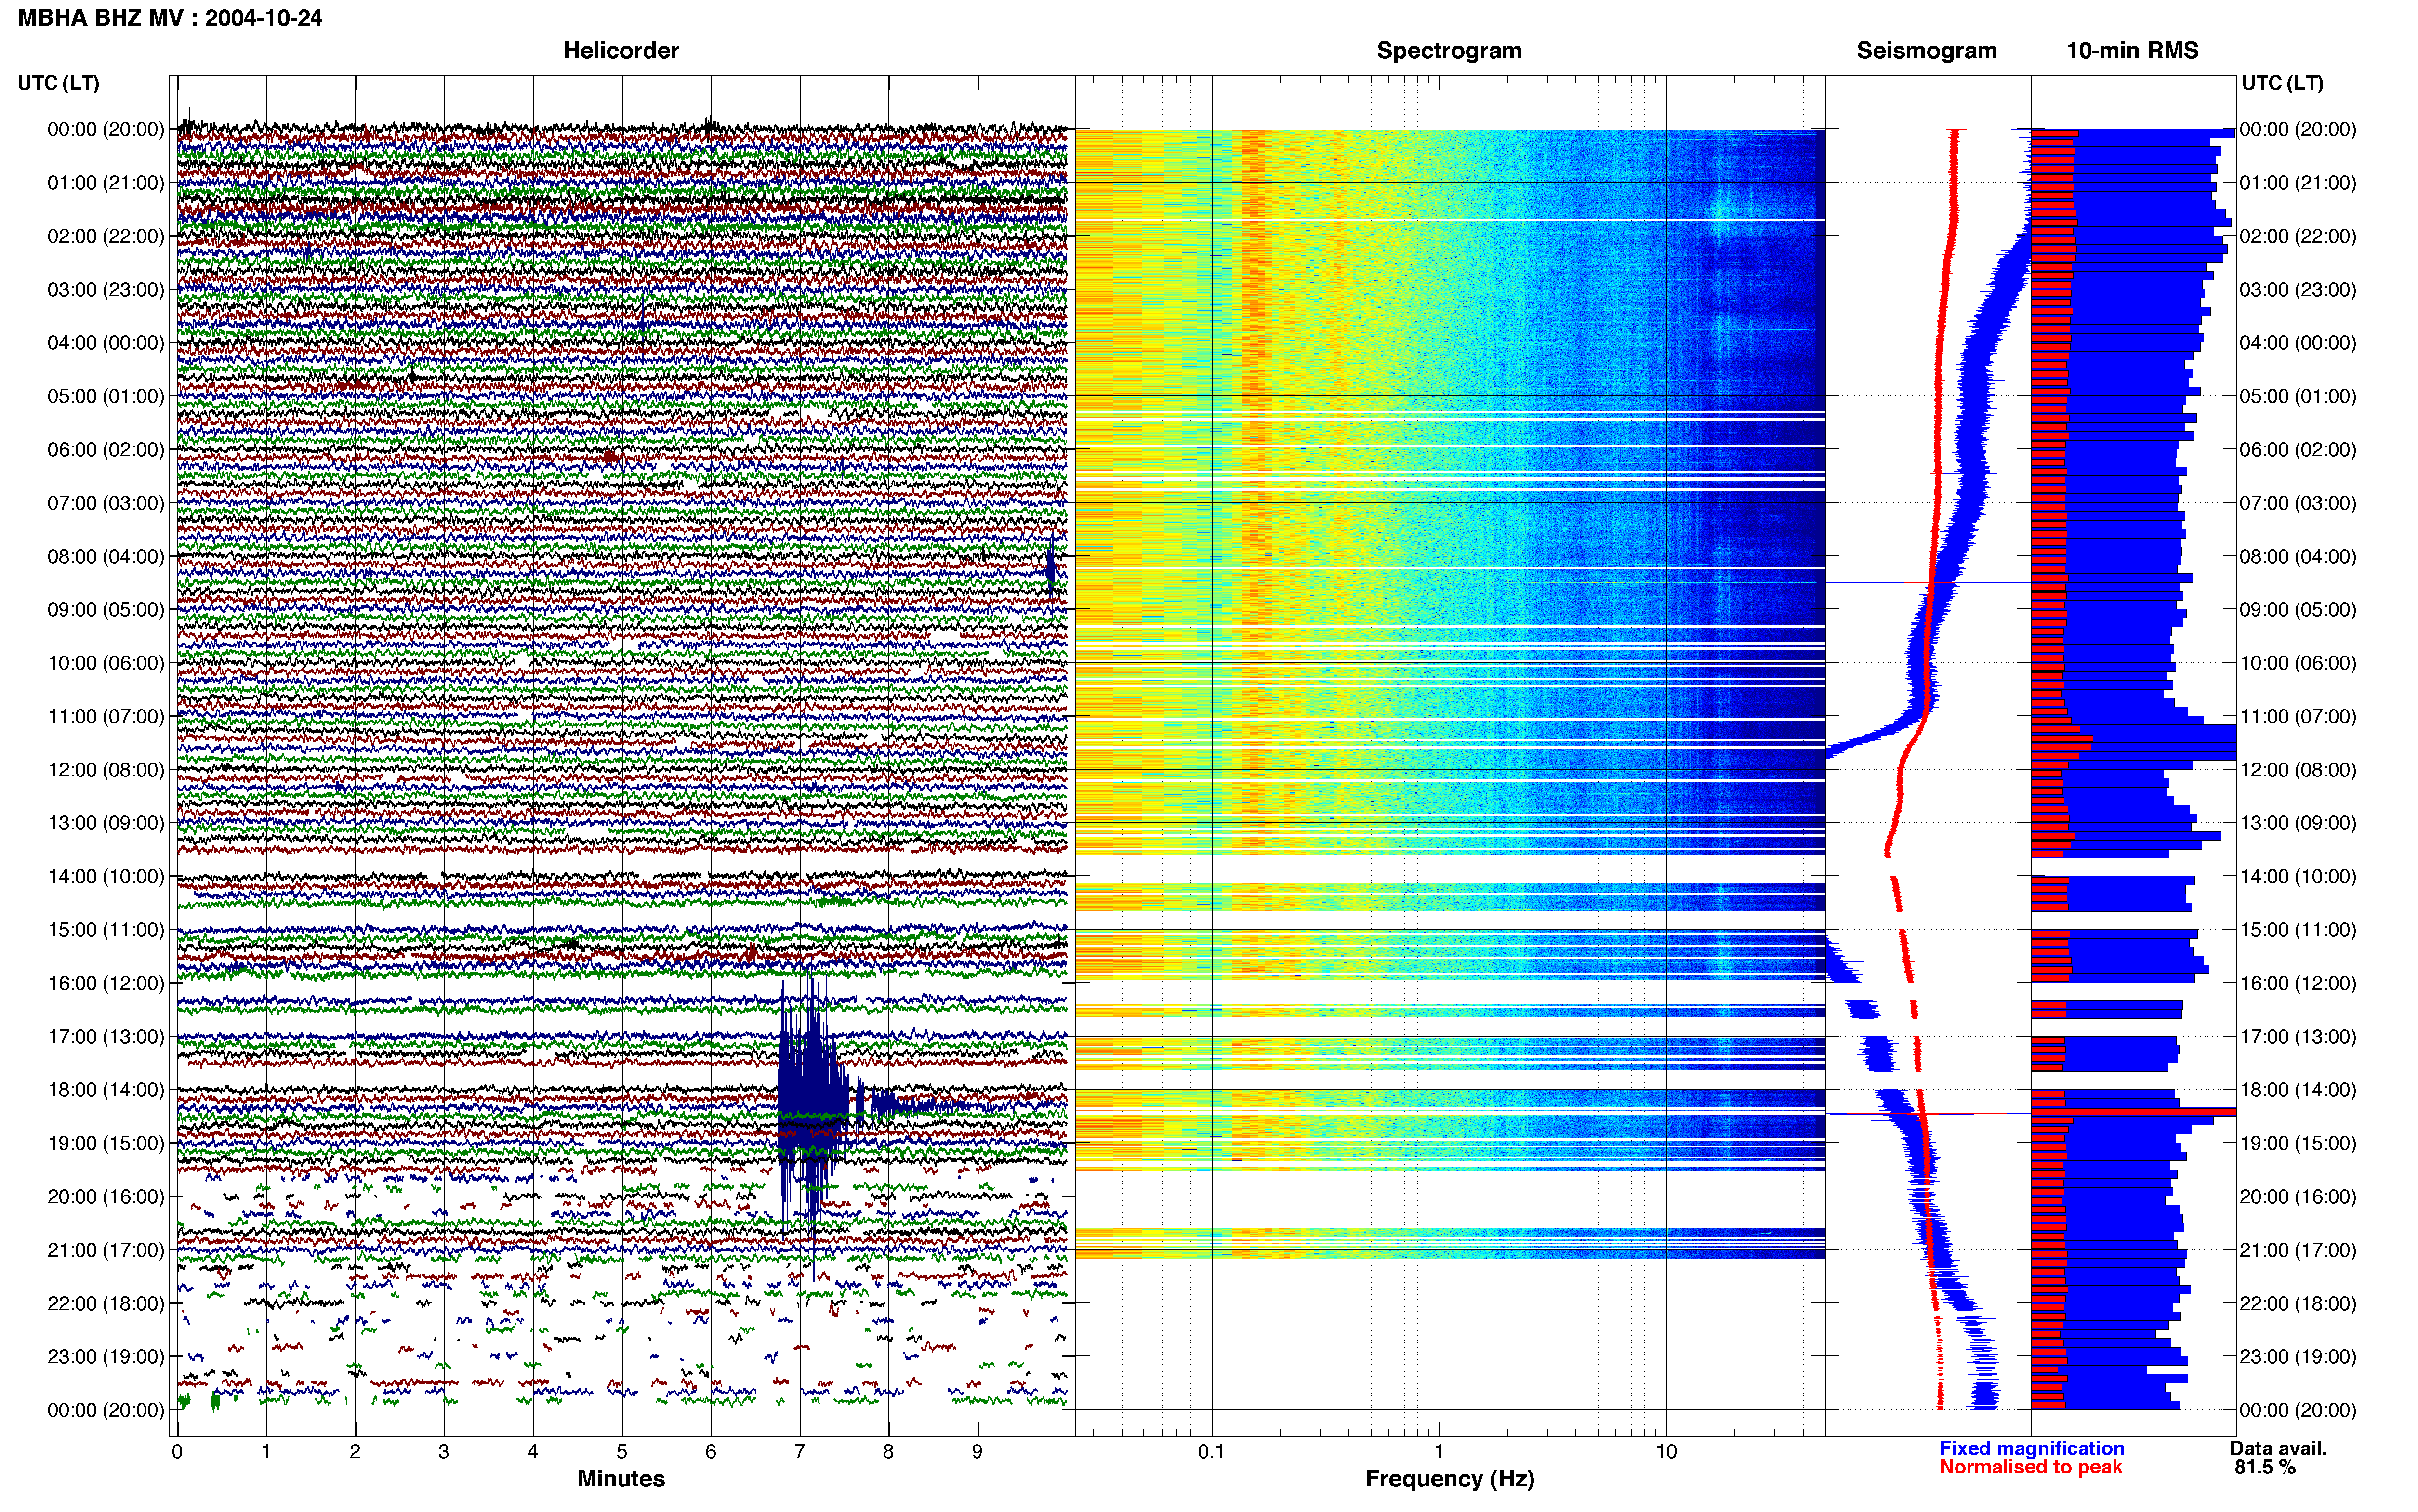
Task: Click left time label '15:00 (11:00)'
Action: tap(105, 929)
